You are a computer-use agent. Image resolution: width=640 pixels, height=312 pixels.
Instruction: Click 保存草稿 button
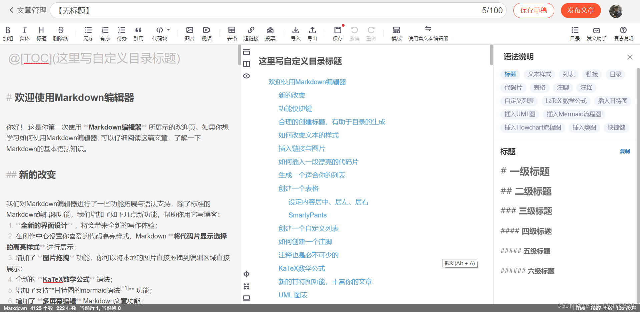tap(534, 10)
